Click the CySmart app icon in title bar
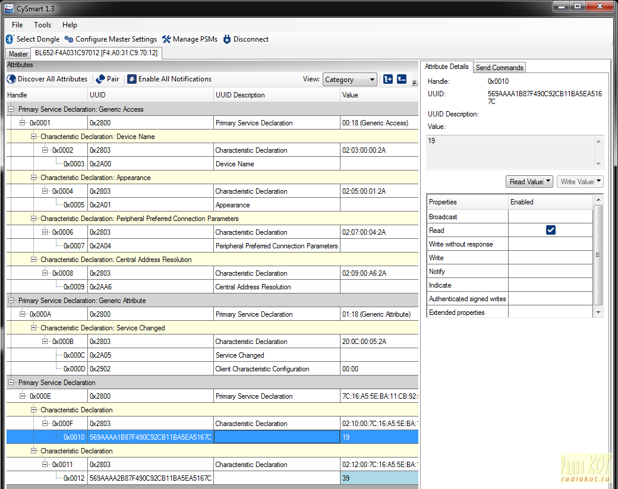 click(9, 9)
